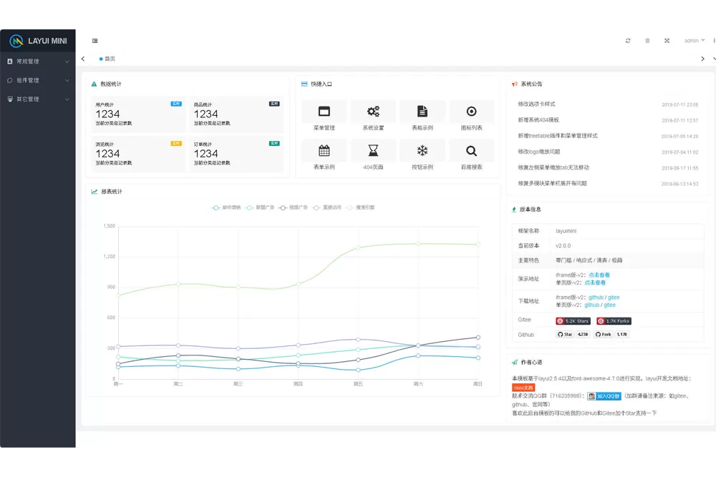This screenshot has height=477, width=716.
Task: Open the 按钮示例 snowflake icon
Action: 422,151
